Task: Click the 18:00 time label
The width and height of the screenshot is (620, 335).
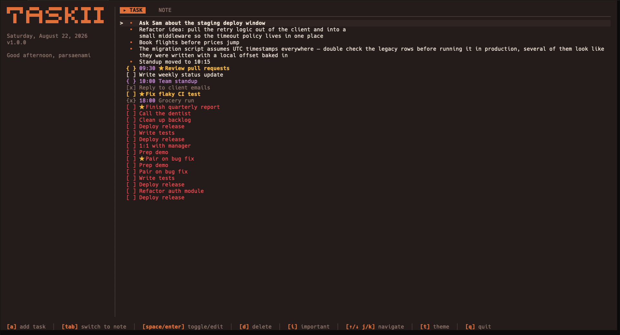Action: pos(147,100)
